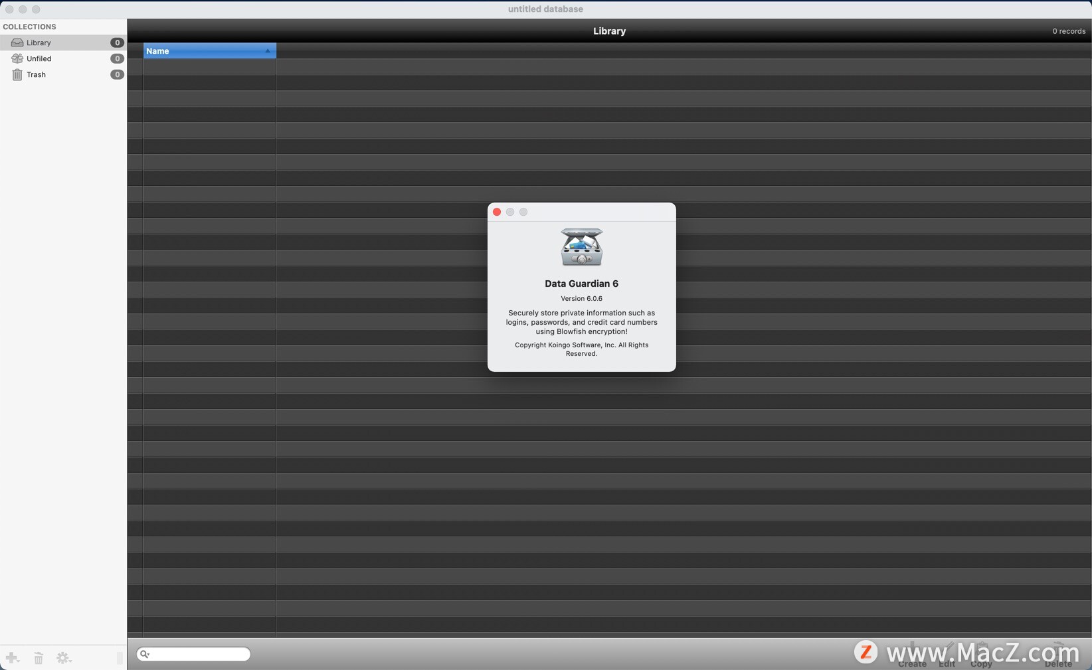Click the Delete record toolbar button
Viewport: 1092px width, 670px height.
click(1058, 655)
